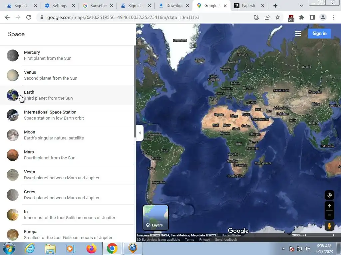
Task: Open Windows Explorer from taskbar
Action: click(50, 248)
